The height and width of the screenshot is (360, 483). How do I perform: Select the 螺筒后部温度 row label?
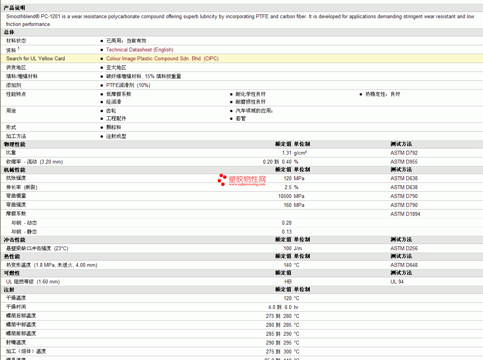(21, 316)
